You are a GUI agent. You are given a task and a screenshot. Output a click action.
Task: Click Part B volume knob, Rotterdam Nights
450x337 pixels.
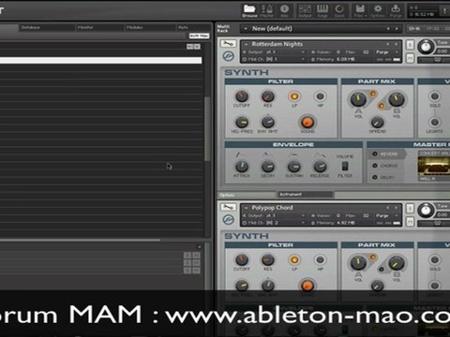click(x=397, y=99)
